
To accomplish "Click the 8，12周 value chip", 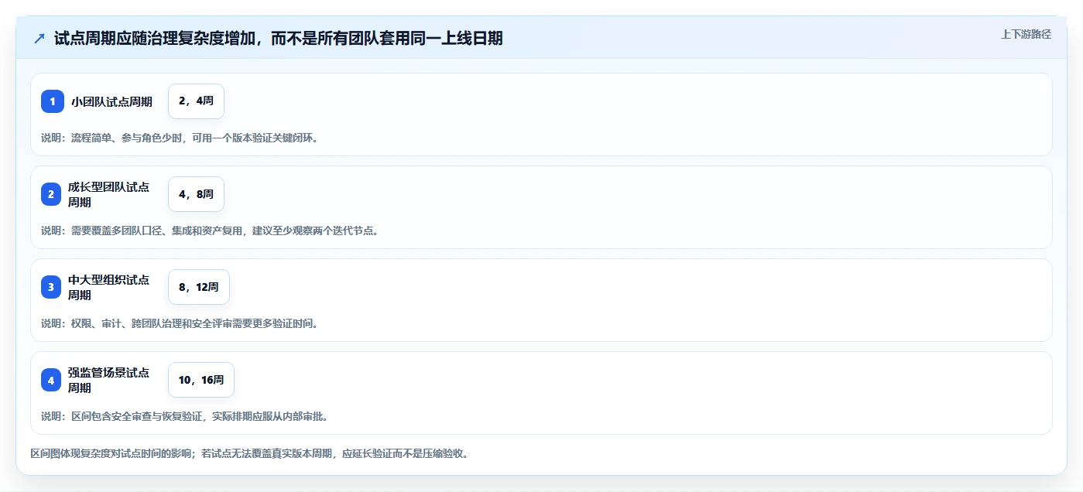I will click(x=199, y=287).
